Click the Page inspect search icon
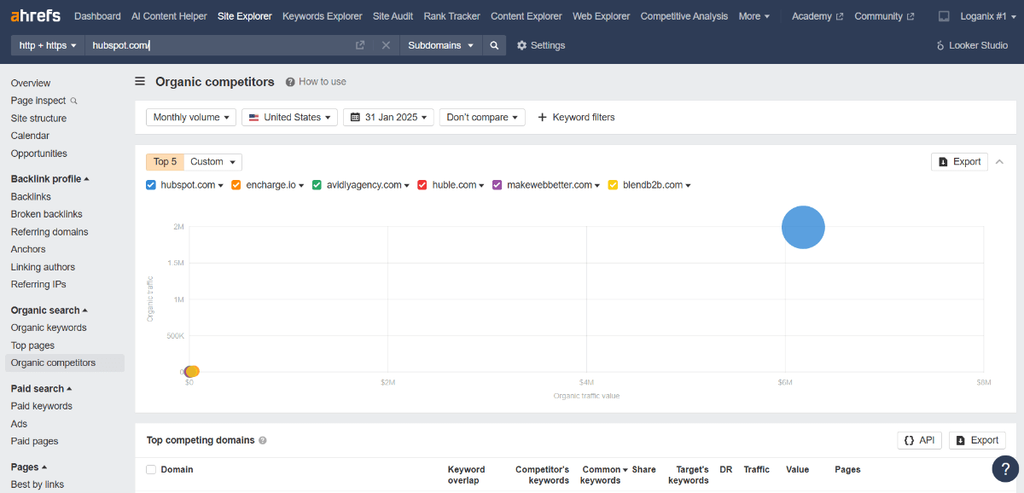The width and height of the screenshot is (1024, 493). [x=74, y=101]
